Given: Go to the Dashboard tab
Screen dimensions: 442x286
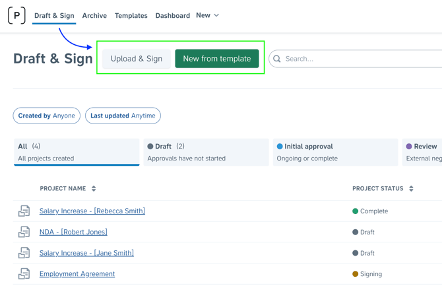Looking at the screenshot, I should [x=172, y=16].
